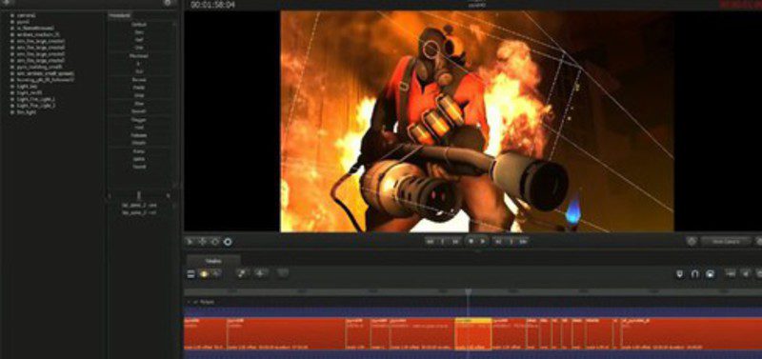The image size is (762, 359).
Task: Expand the pyro1 animation set
Action: coord(12,22)
